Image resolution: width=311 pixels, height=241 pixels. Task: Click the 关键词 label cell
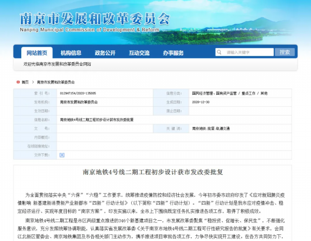[171, 129]
